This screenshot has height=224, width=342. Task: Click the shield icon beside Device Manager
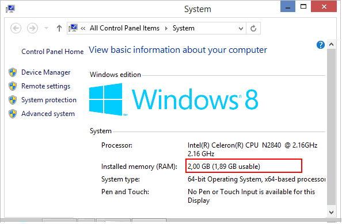tap(13, 72)
